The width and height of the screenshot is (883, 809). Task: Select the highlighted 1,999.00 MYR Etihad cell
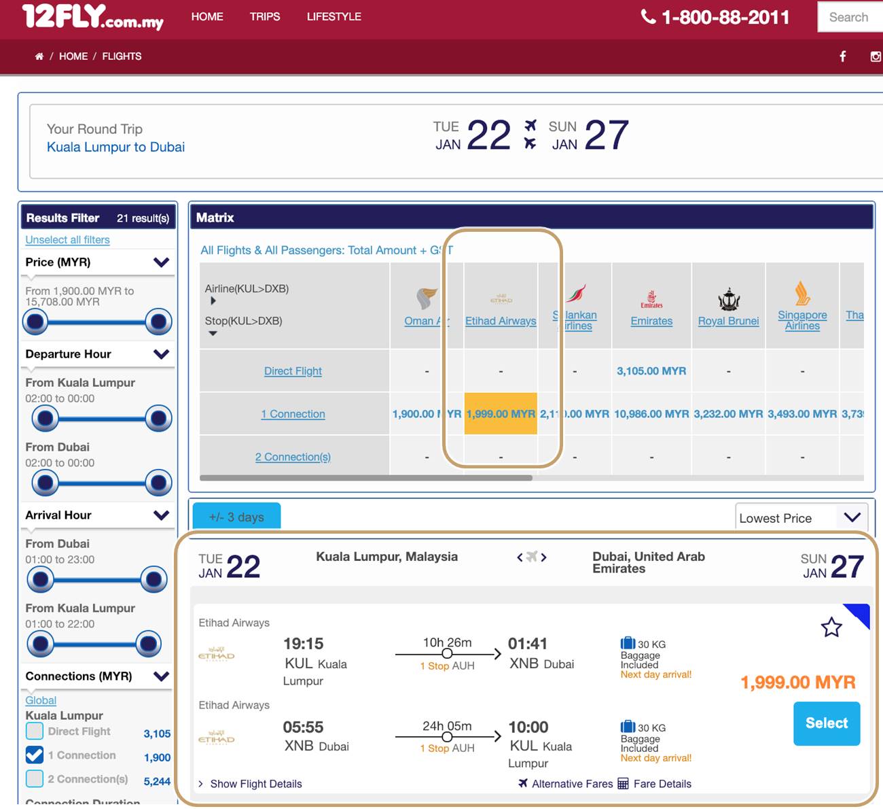pos(501,413)
